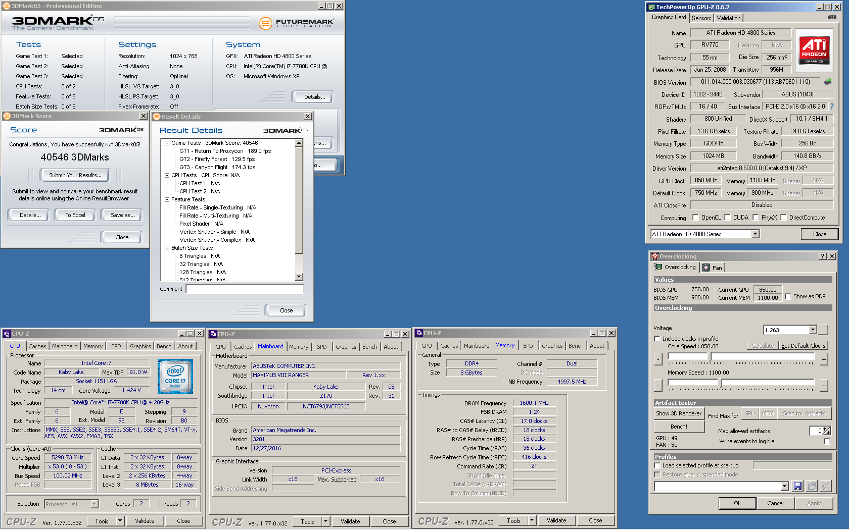Click Validate button in CPU-Z Mainboard window
Screen dimensions: 849x530
350,521
